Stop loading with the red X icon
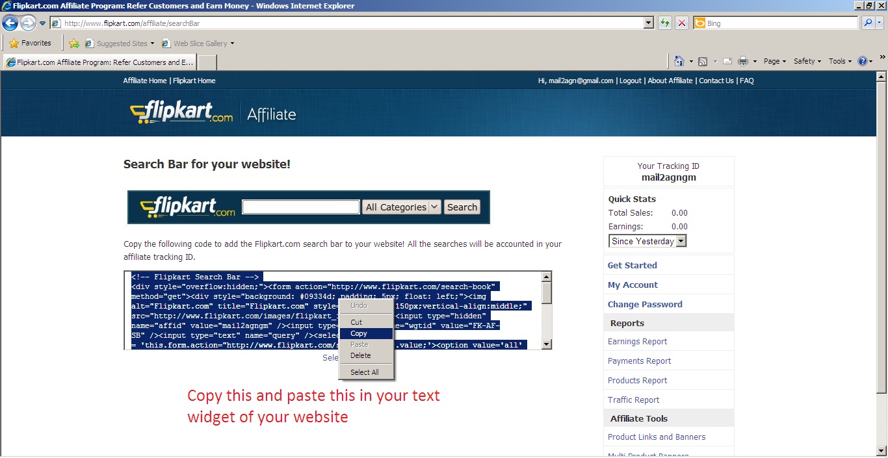Viewport: 888px width, 458px height. [681, 23]
